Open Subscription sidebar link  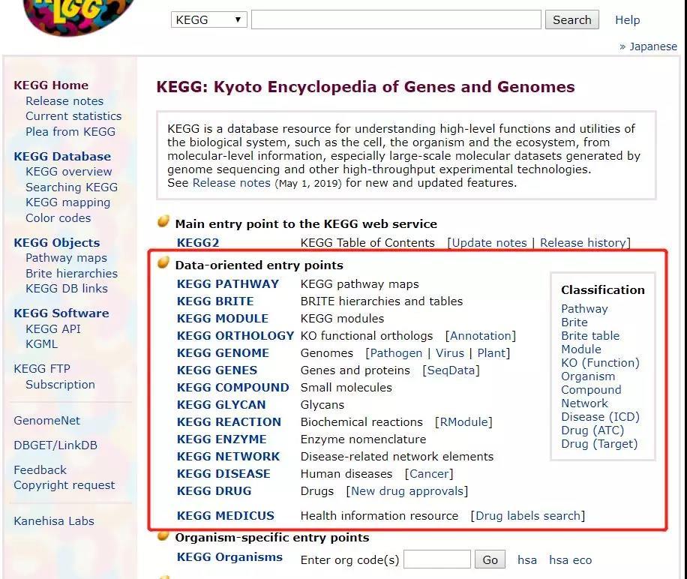click(x=60, y=384)
